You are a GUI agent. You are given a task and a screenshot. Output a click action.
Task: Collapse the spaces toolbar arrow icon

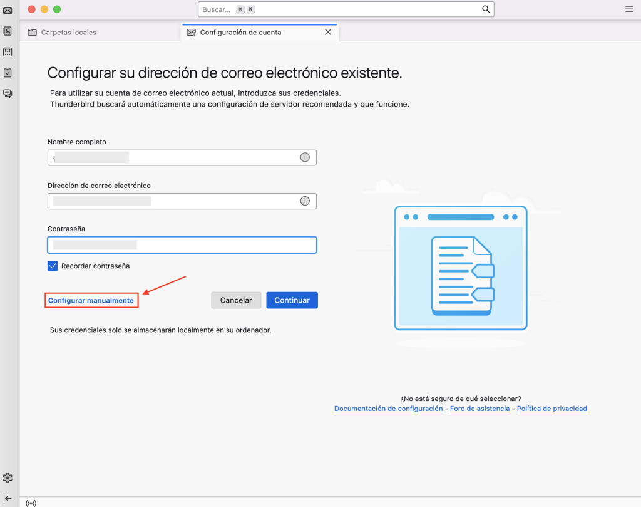8,498
